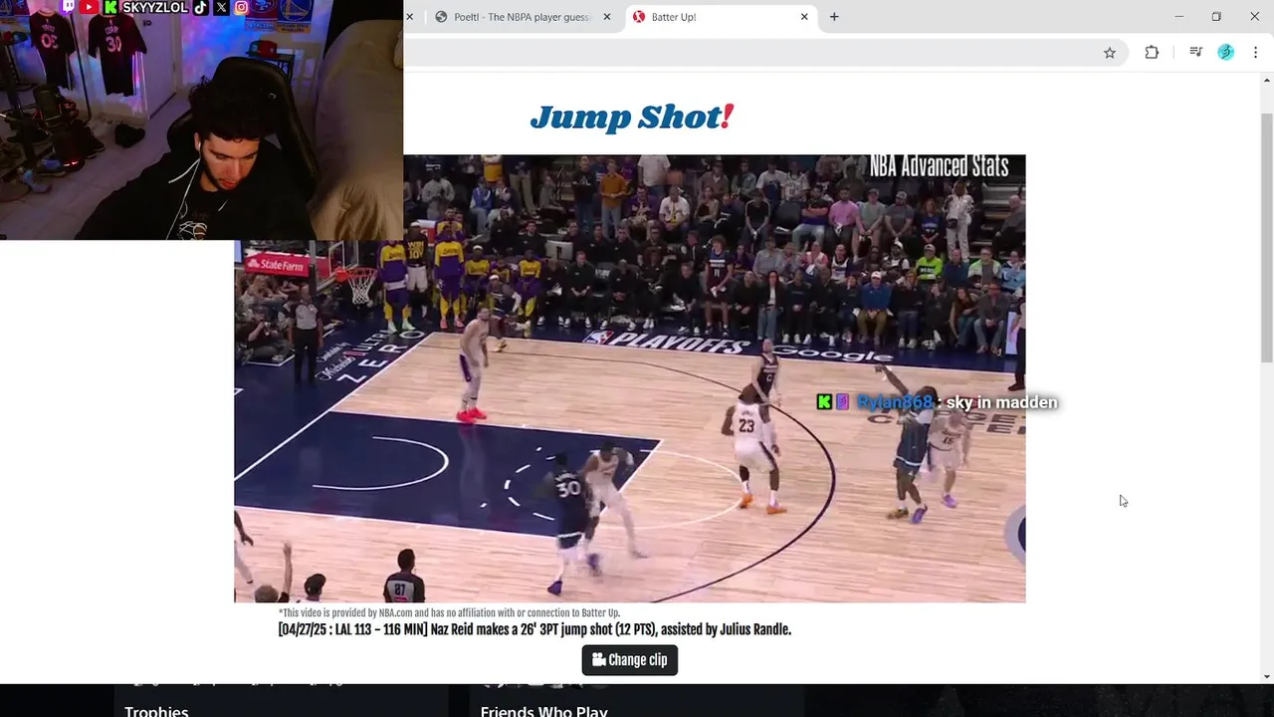1274x717 pixels.
Task: Close the leftmost partially hidden tab
Action: [x=409, y=17]
